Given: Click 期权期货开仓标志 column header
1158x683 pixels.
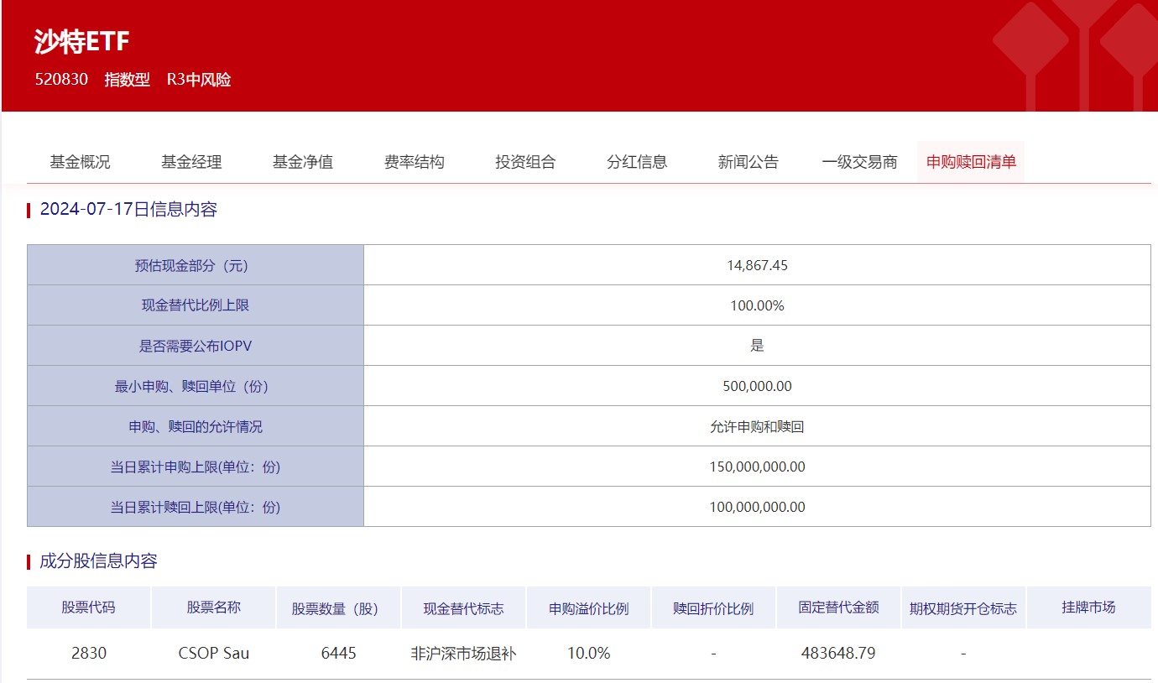Looking at the screenshot, I should 963,607.
